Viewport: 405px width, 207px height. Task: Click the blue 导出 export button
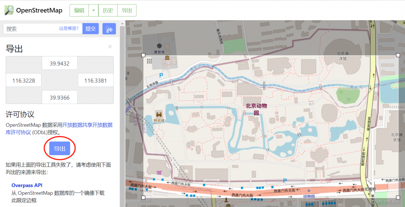point(59,148)
